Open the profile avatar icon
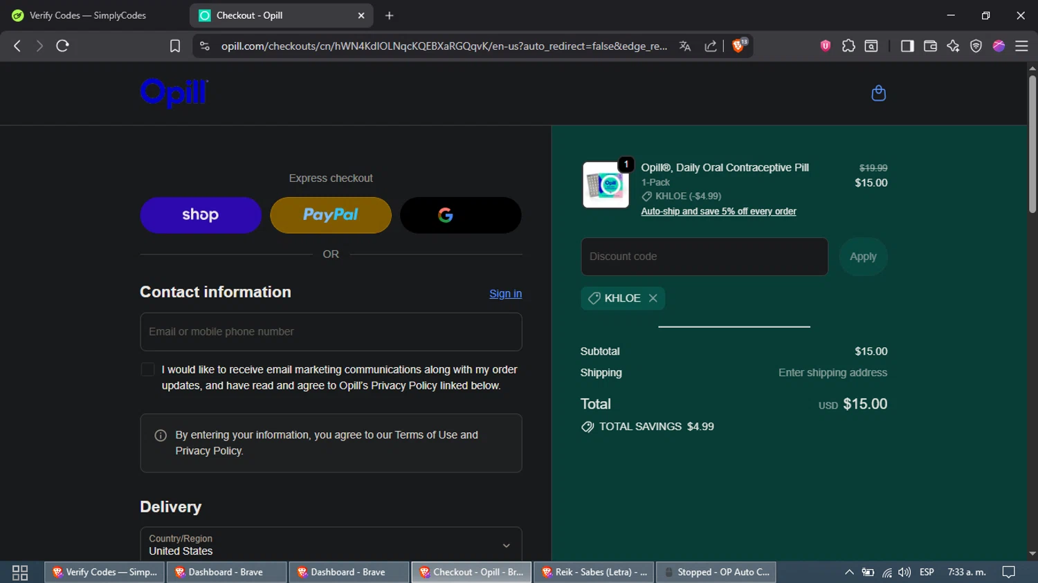Screen dimensions: 1038x583 tap(999, 46)
